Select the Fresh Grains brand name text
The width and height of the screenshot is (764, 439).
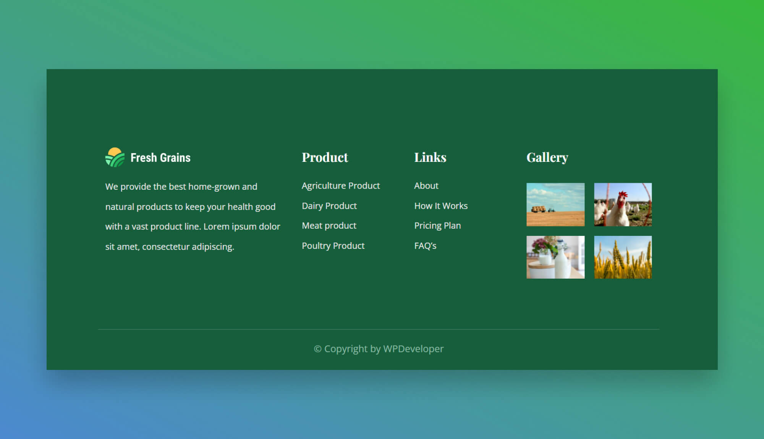click(x=161, y=157)
